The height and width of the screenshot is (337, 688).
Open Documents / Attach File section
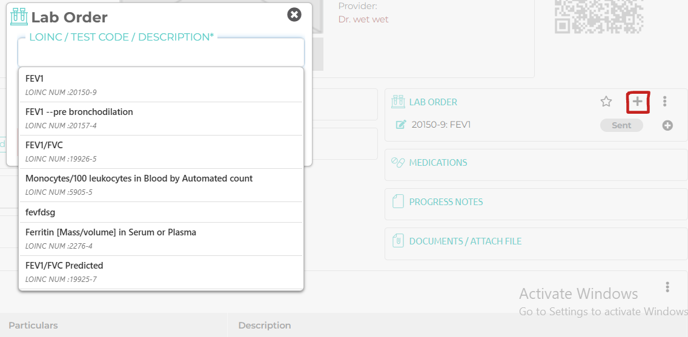(x=465, y=241)
